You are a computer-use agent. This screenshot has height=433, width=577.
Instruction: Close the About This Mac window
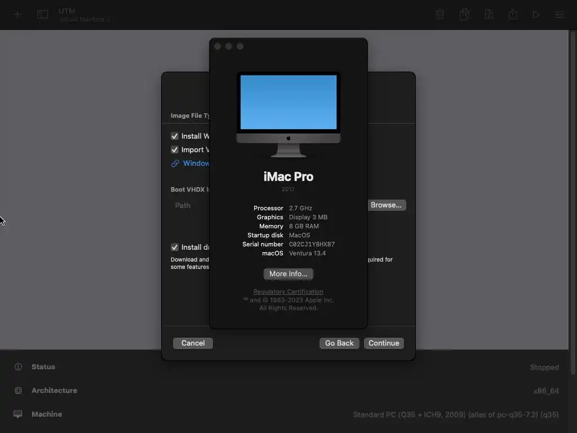click(218, 46)
